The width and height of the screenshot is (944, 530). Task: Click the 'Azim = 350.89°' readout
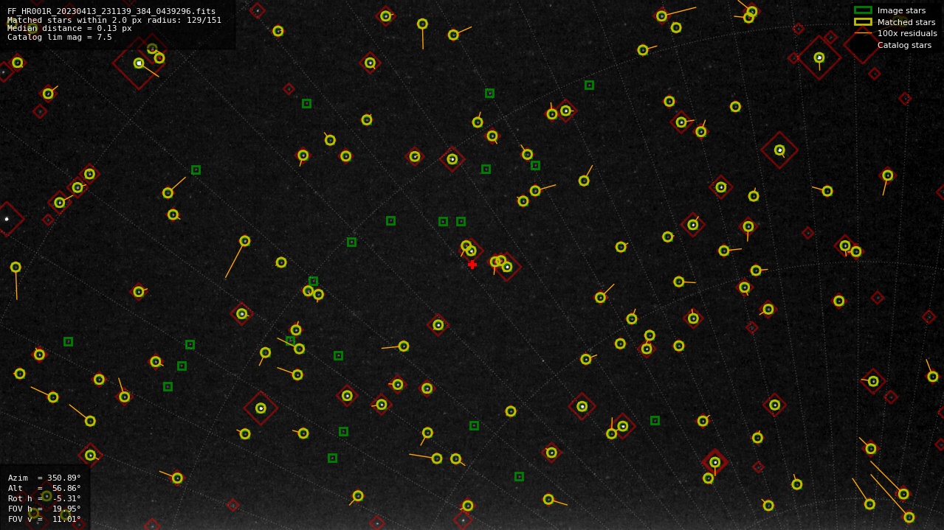point(44,478)
